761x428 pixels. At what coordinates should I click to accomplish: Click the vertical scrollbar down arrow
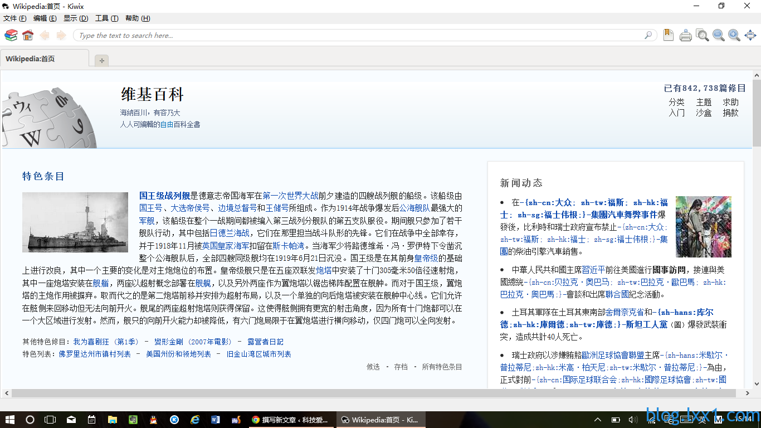757,383
